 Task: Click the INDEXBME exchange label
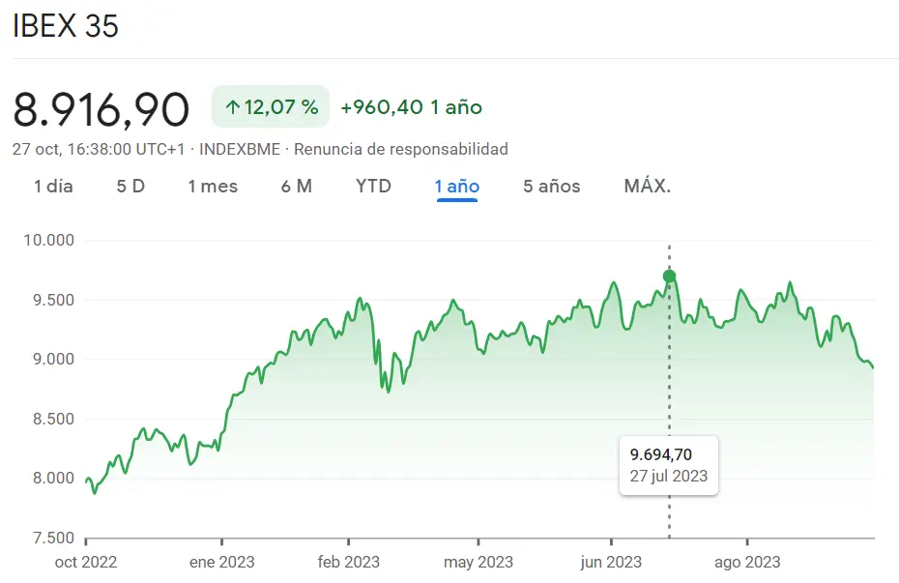pos(240,149)
